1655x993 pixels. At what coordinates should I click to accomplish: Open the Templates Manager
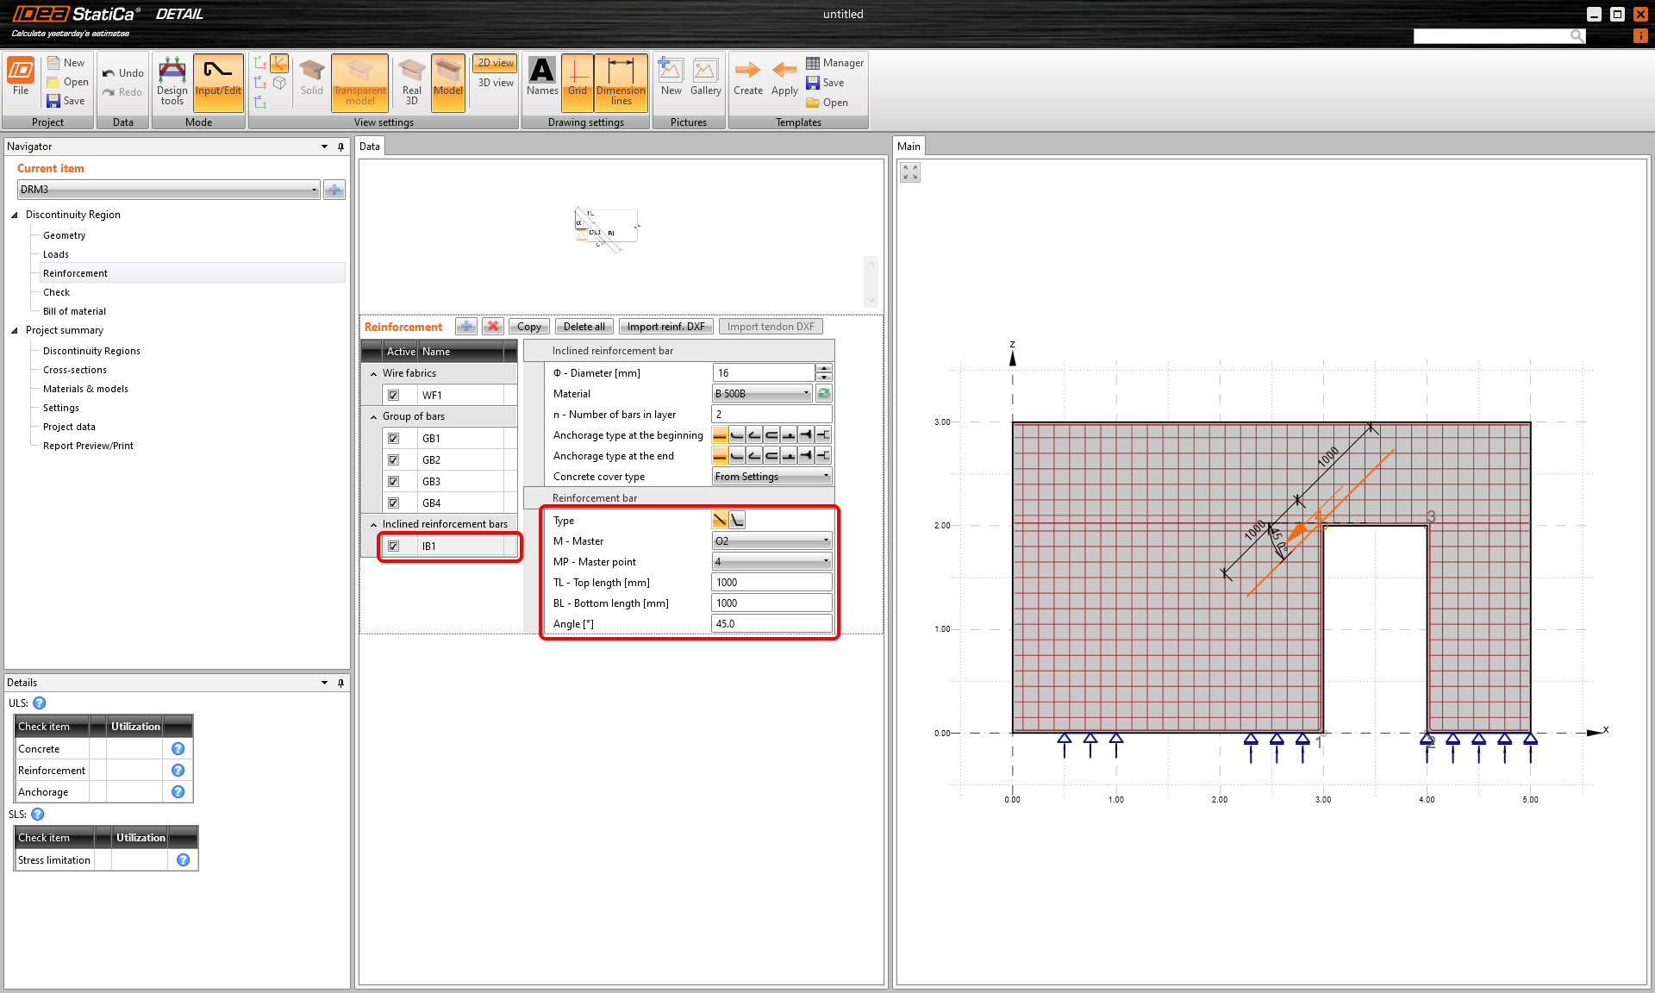tap(834, 62)
